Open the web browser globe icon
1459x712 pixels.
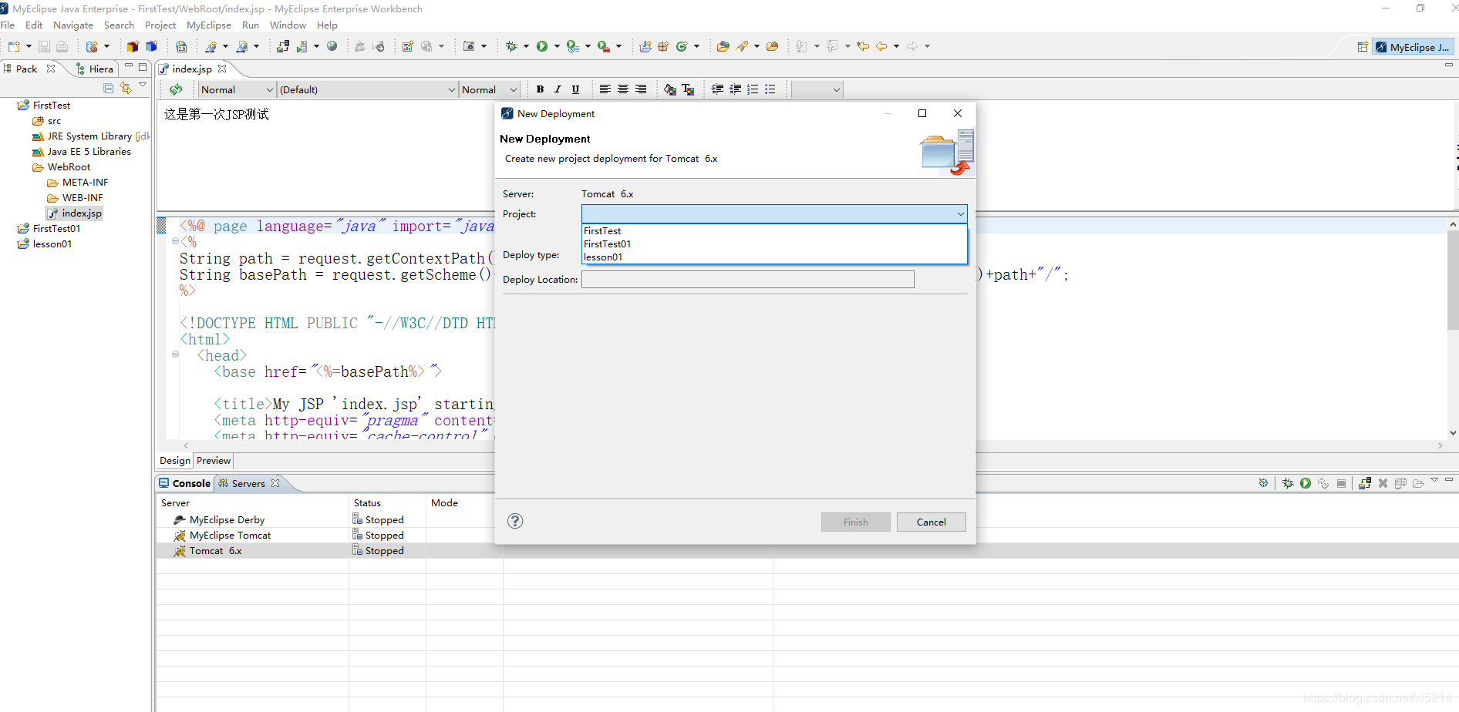point(332,46)
